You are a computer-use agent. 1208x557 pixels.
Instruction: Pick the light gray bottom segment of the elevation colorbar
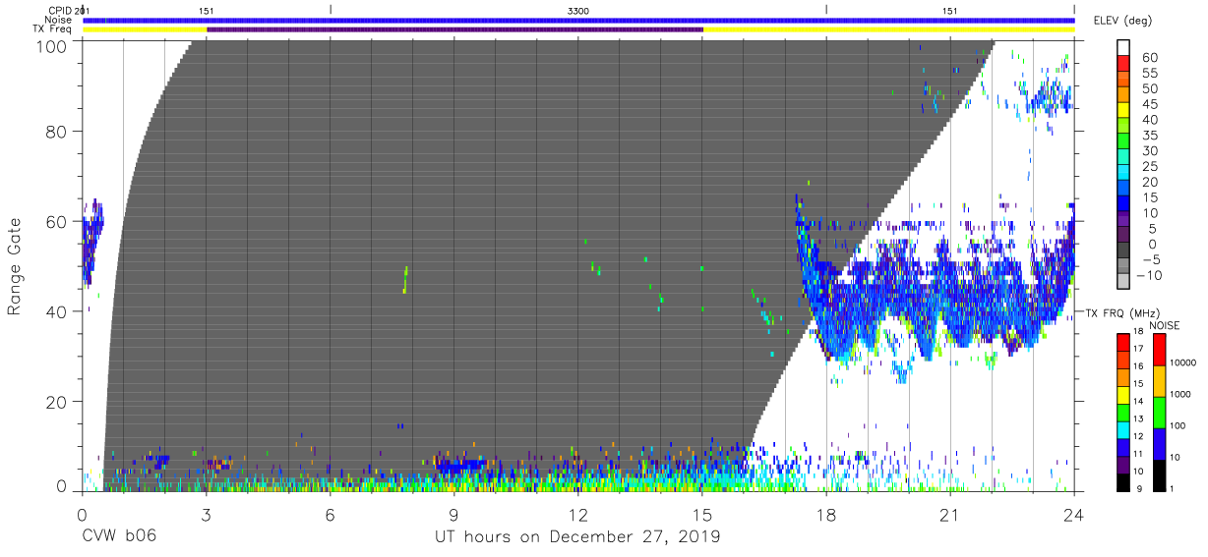(1124, 279)
